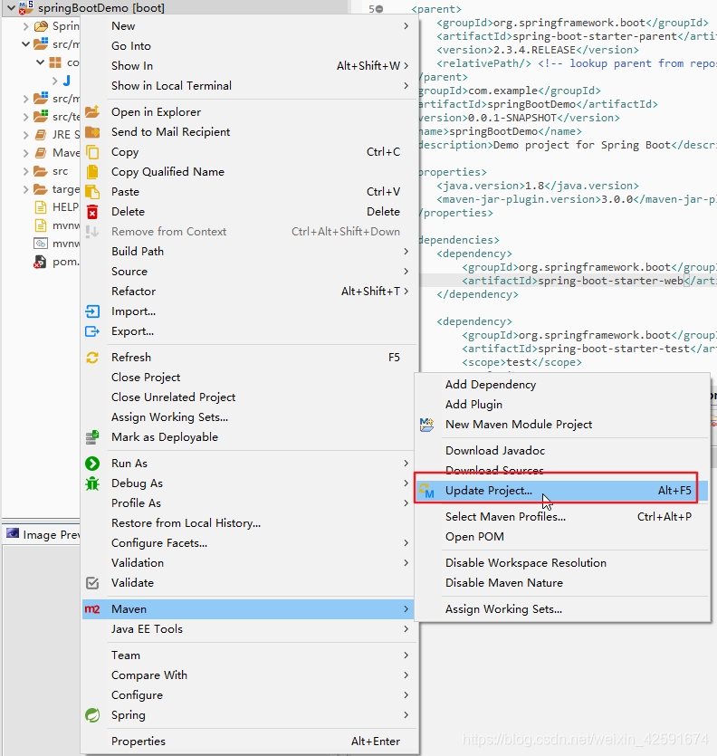Click the Validate checkmark icon
Screen dimensions: 717x756
(92, 583)
